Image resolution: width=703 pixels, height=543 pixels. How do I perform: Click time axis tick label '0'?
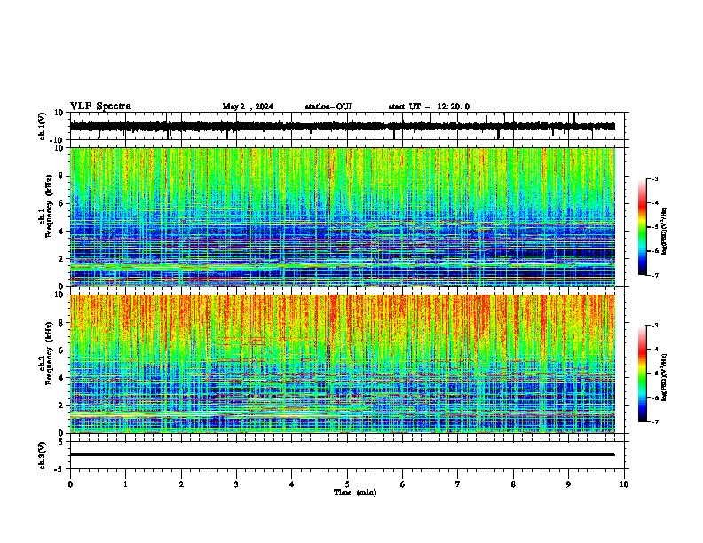coord(70,484)
